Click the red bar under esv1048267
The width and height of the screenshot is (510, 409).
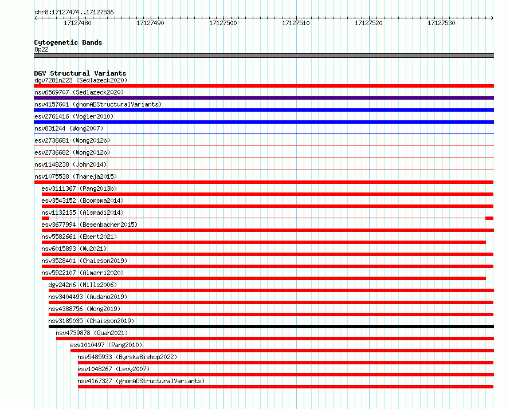(286, 375)
